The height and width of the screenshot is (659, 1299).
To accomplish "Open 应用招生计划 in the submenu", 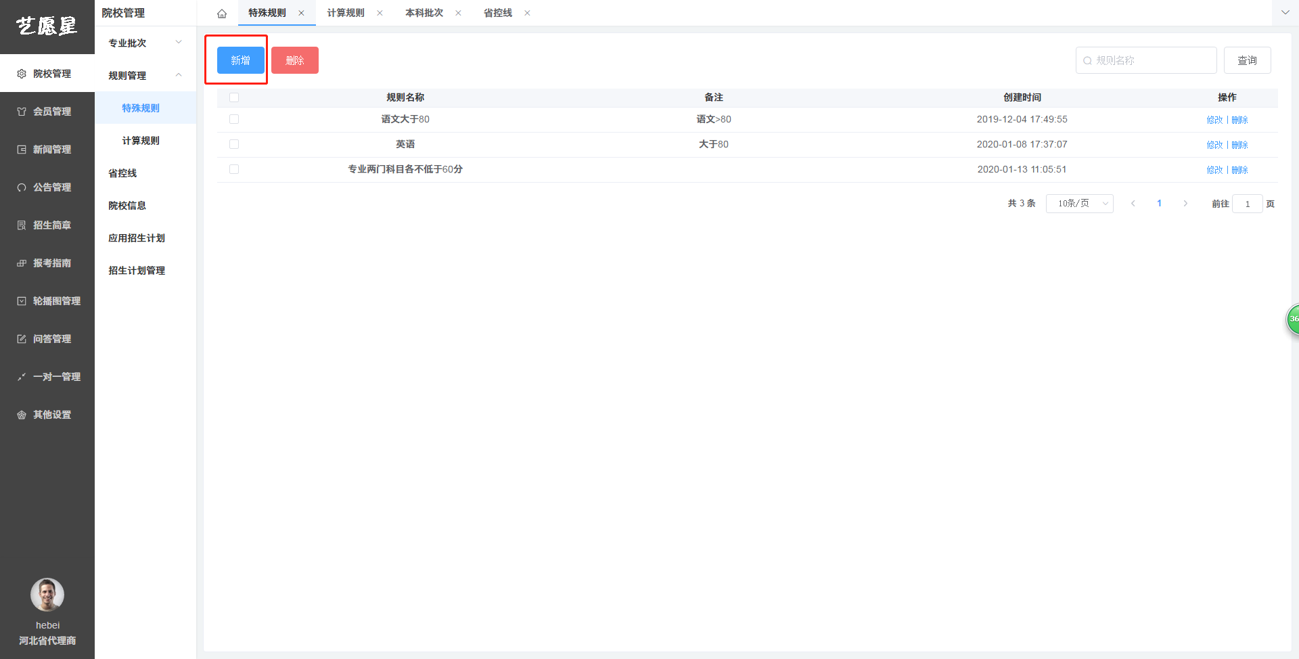I will point(145,237).
